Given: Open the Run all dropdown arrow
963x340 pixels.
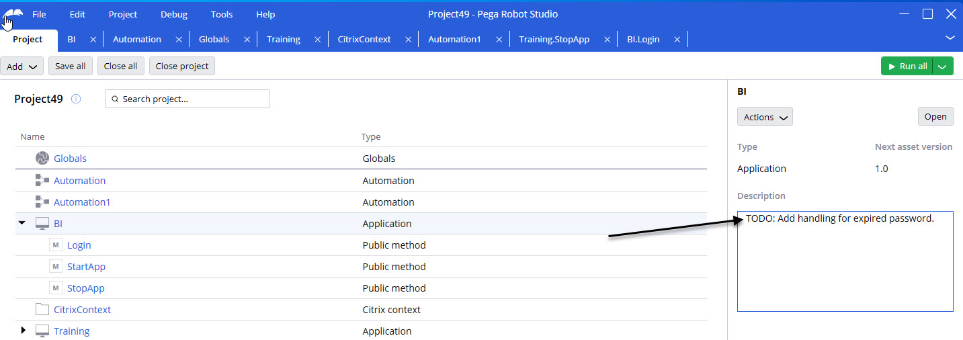Looking at the screenshot, I should tap(943, 66).
